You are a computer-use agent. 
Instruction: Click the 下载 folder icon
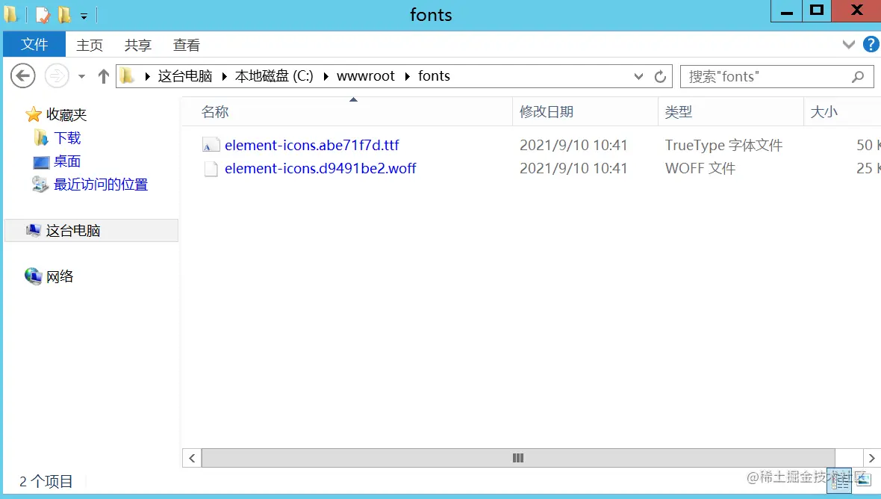point(41,137)
